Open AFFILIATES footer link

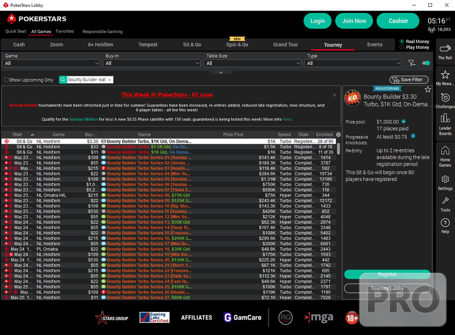197,318
